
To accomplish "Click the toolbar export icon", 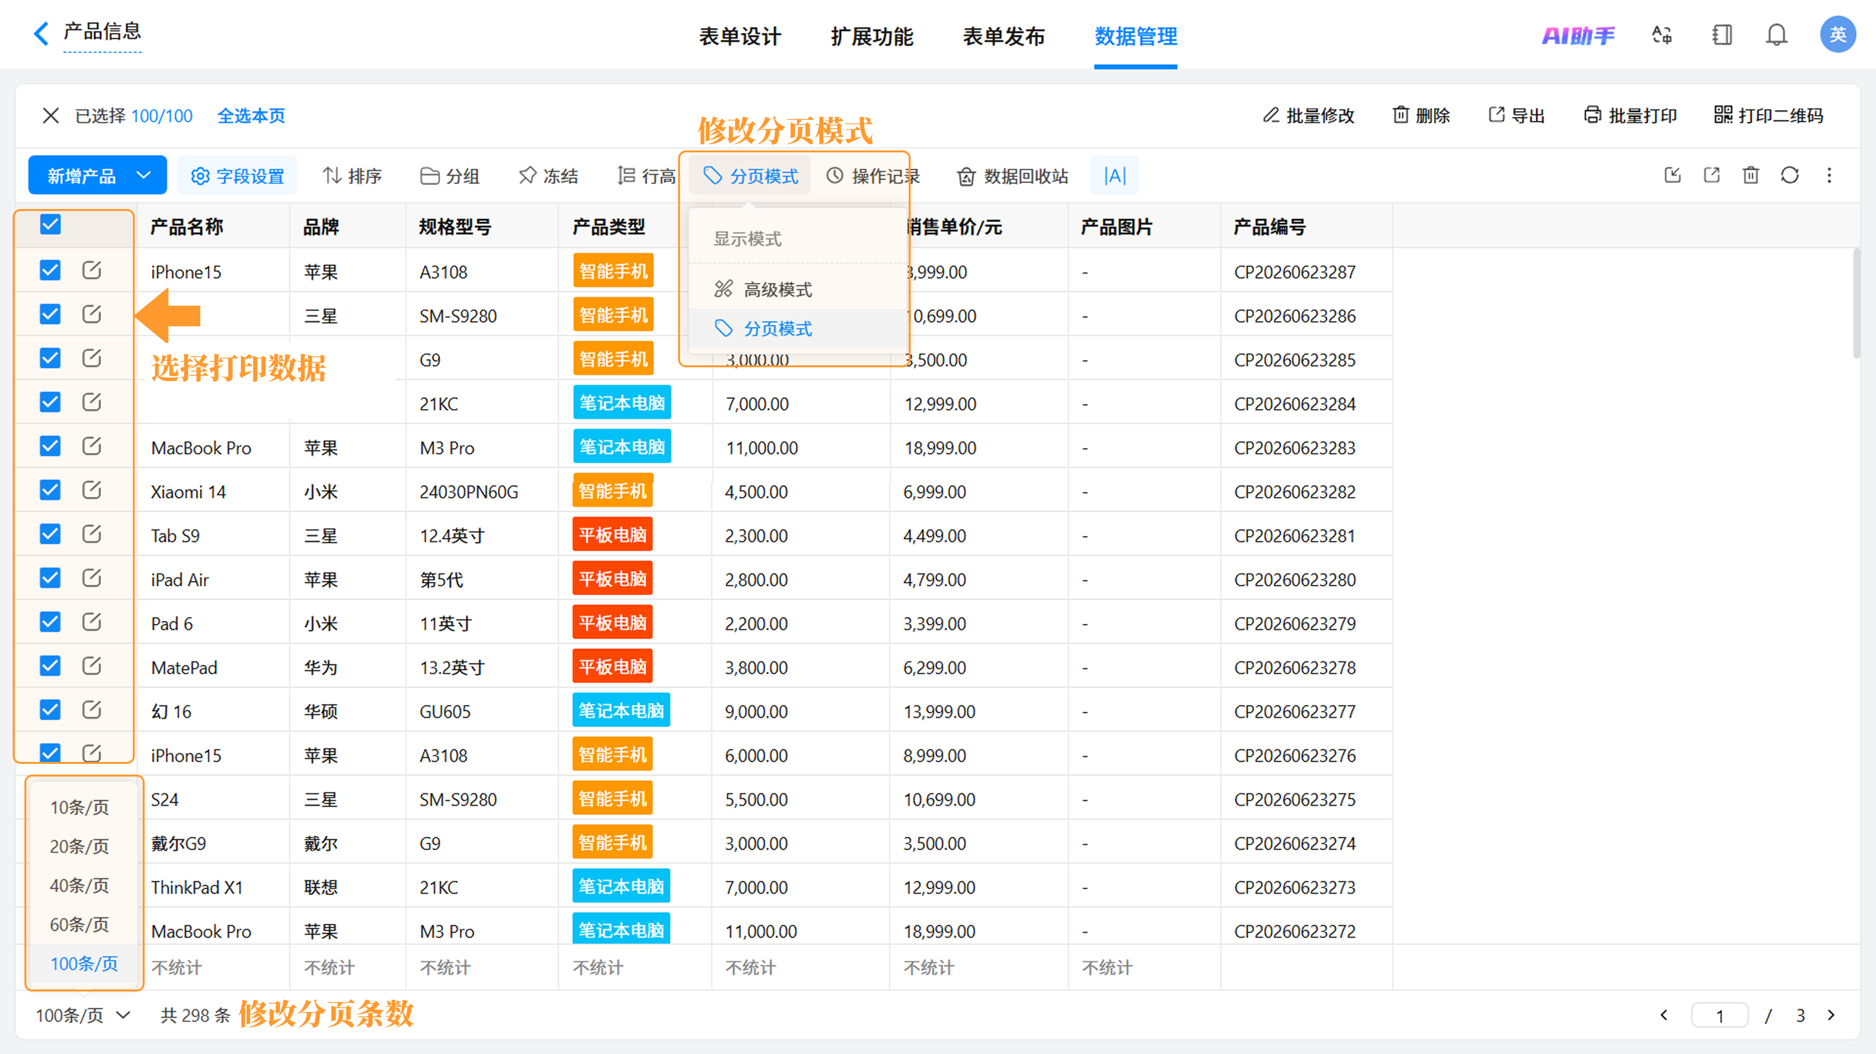I will pos(1711,175).
